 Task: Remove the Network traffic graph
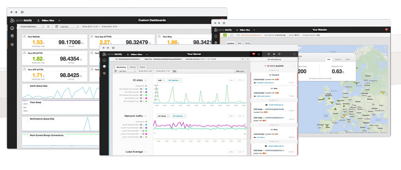click(243, 116)
